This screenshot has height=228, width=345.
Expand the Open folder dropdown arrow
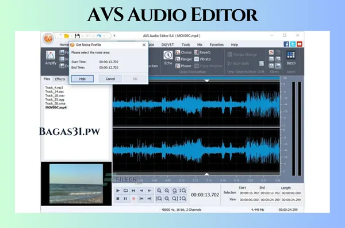coord(71,36)
